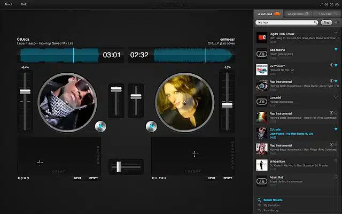Image resolution: width=342 pixels, height=214 pixels.
Task: Download the DJ WOODY track
Action: pyautogui.click(x=331, y=65)
